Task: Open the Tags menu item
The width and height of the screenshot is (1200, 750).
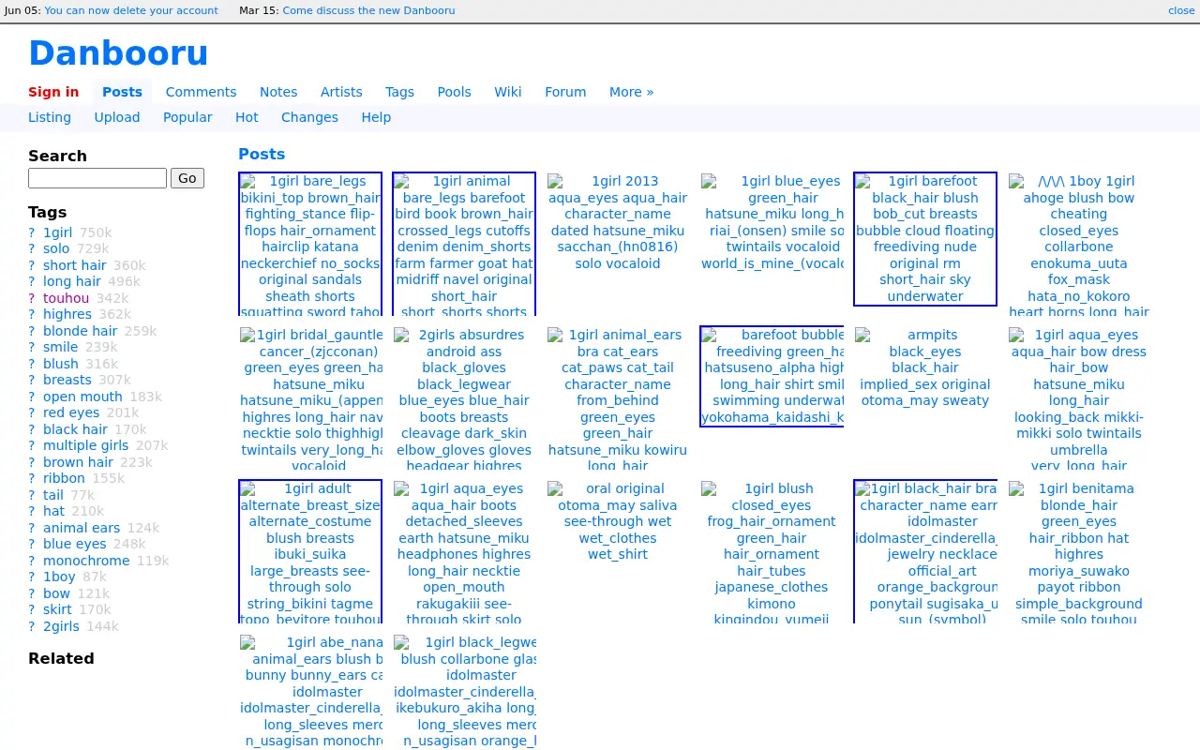Action: (399, 92)
